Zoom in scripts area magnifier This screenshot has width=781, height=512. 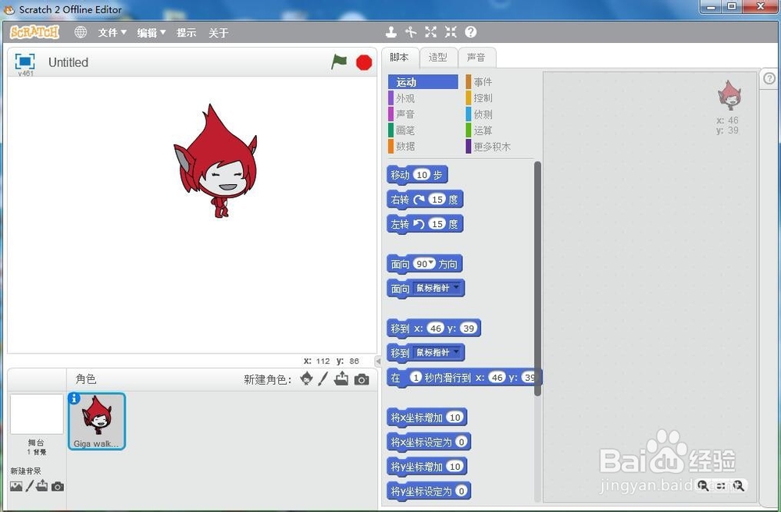739,485
